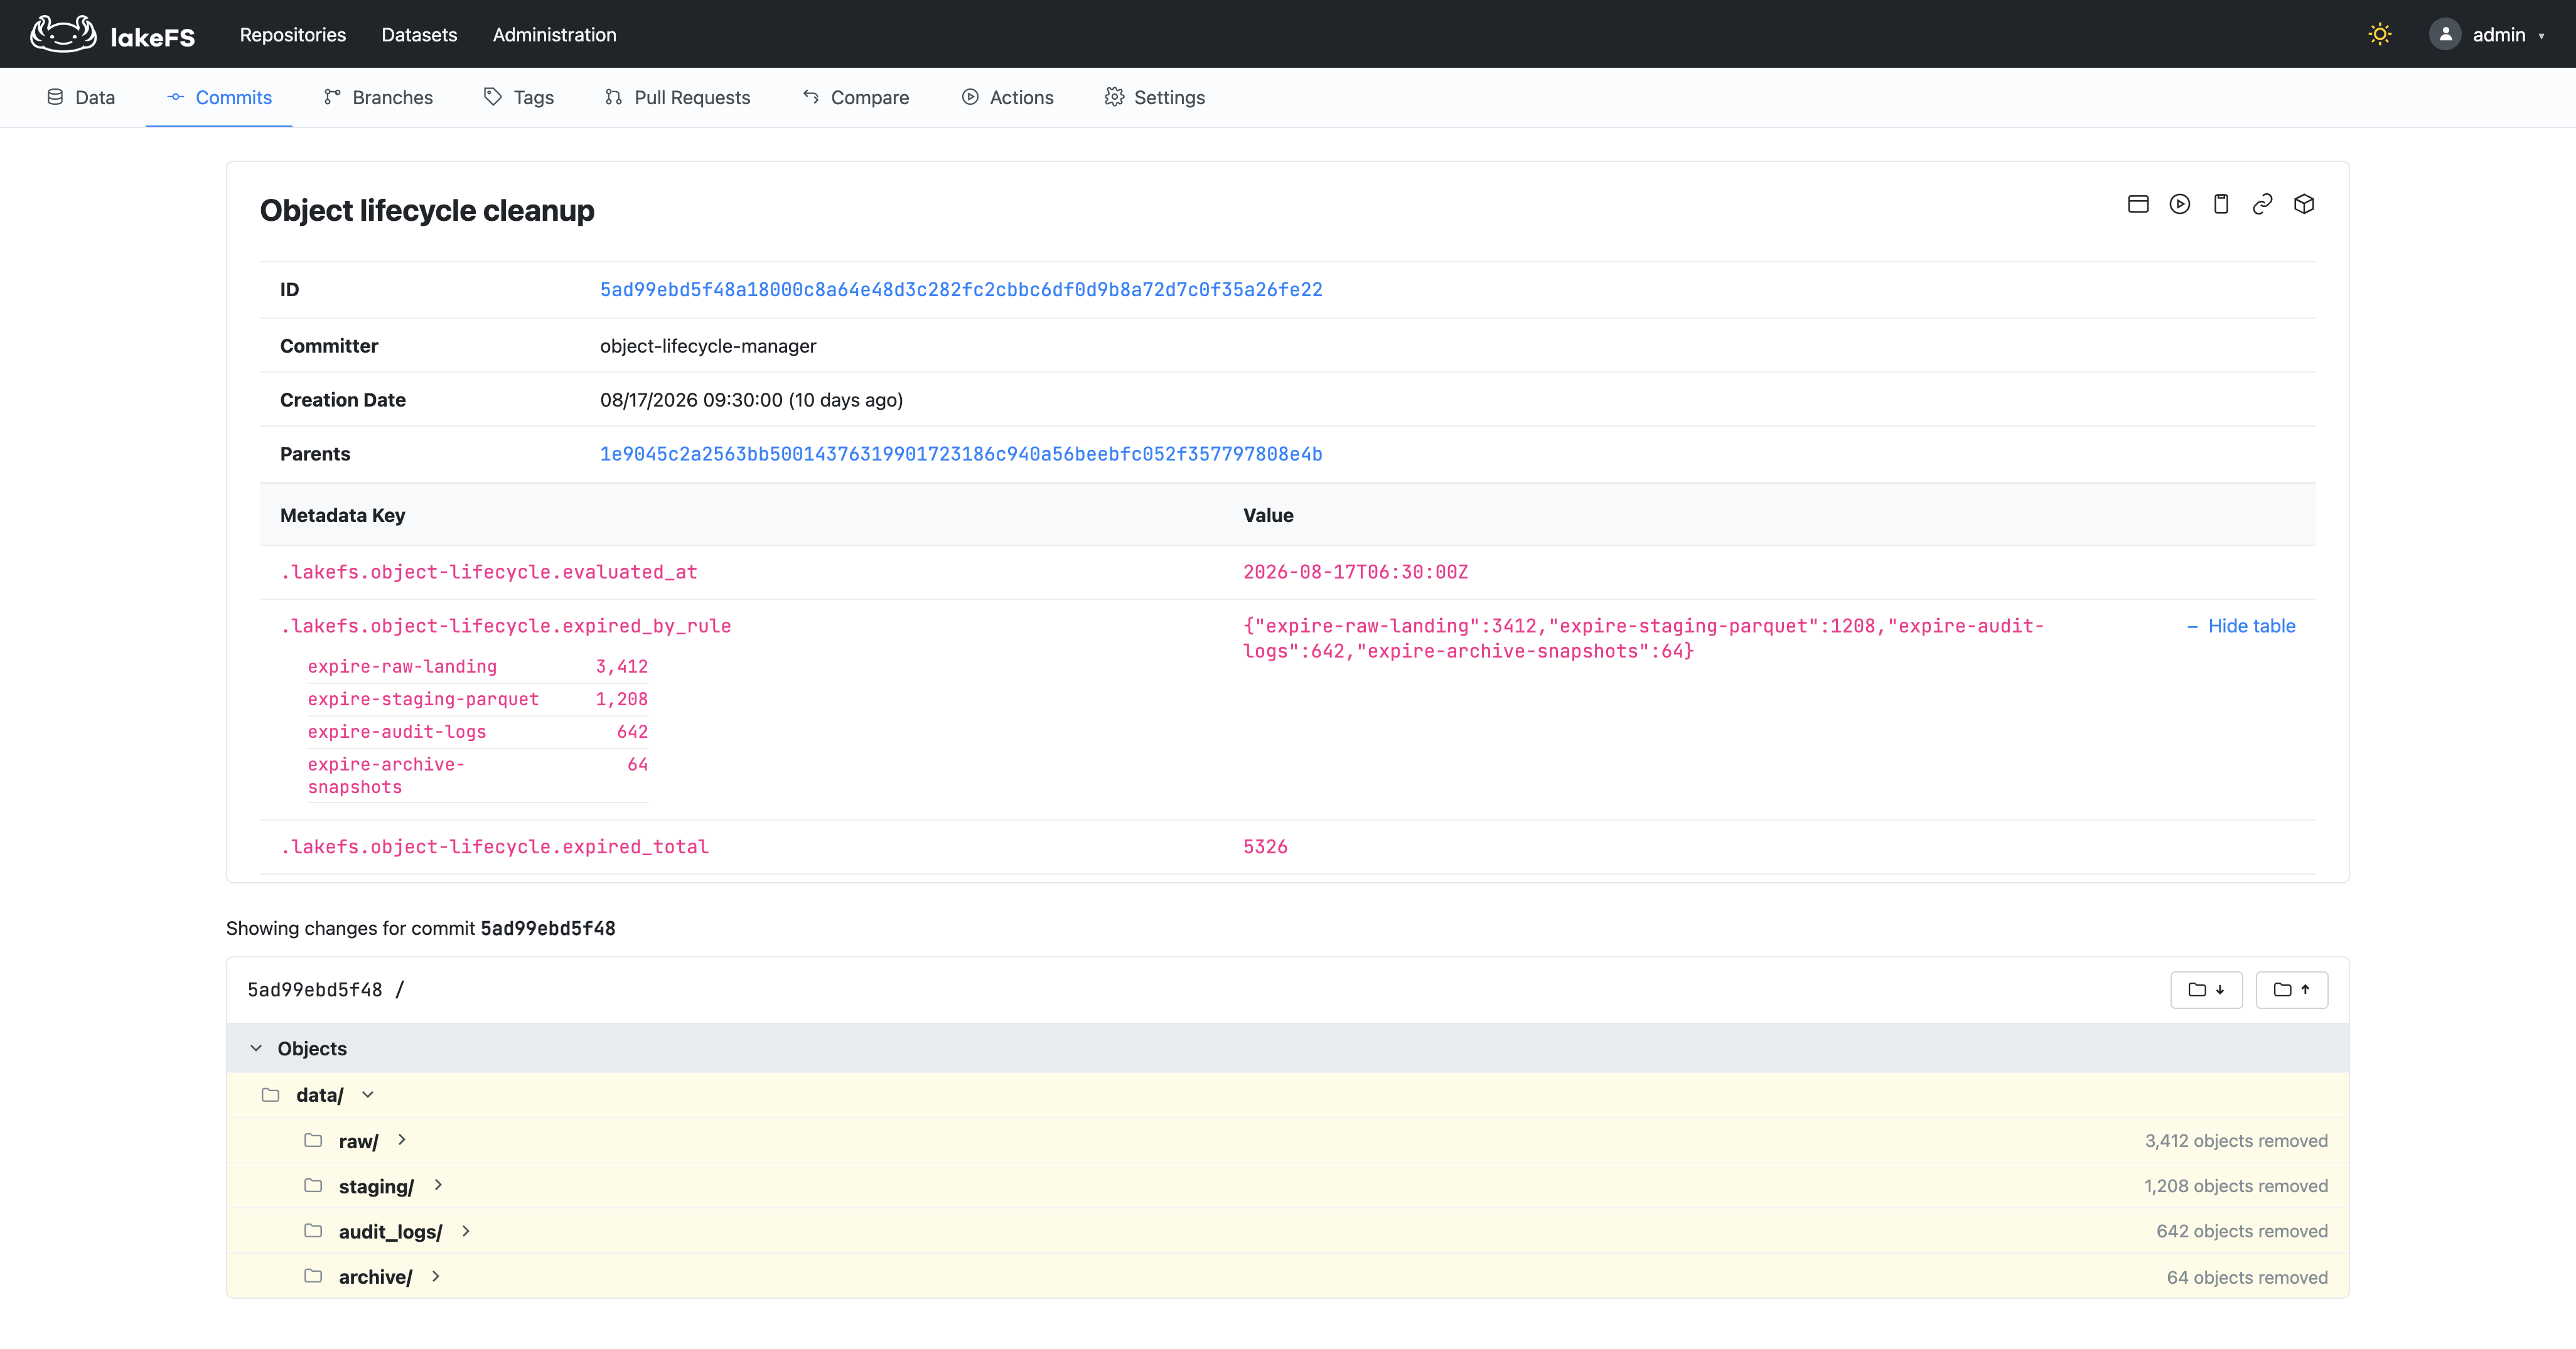Open the Pull Requests tab
The height and width of the screenshot is (1349, 2576).
click(678, 97)
